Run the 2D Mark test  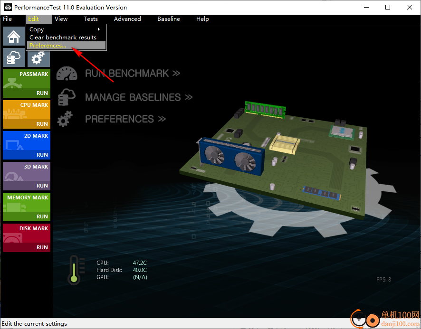coord(27,155)
